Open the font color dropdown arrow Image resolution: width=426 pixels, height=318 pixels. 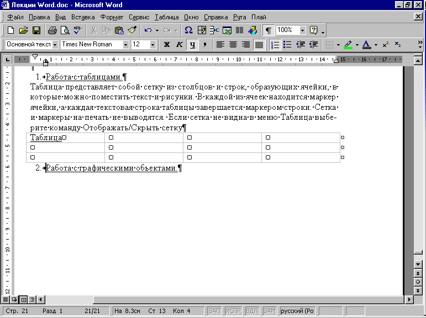pos(376,45)
